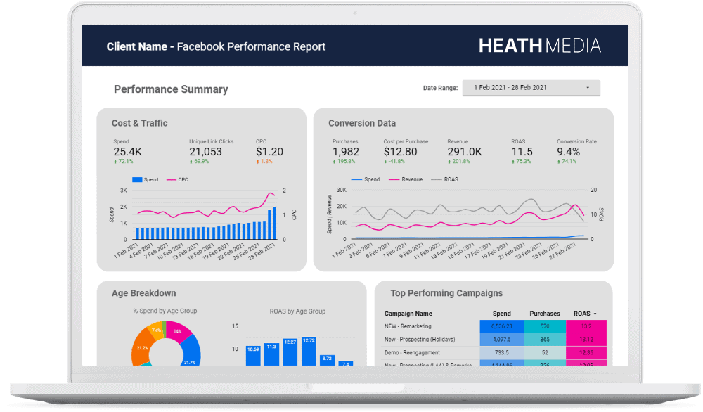The width and height of the screenshot is (703, 412).
Task: Click the orange change arrow under CPC $1.20
Action: coord(258,162)
